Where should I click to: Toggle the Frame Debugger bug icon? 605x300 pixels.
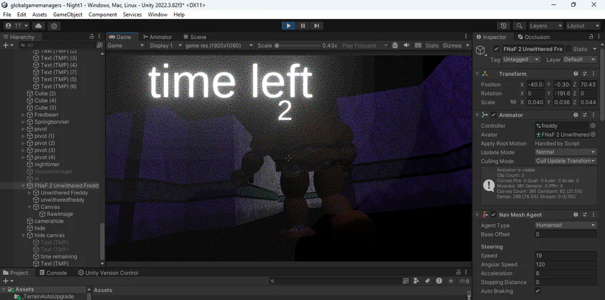click(395, 46)
